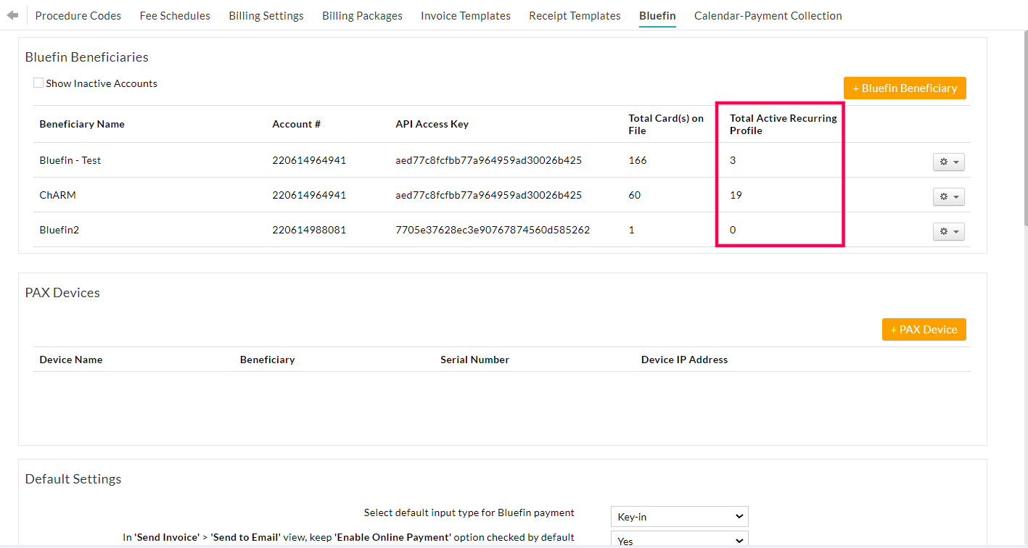
Task: Open Calendar-Payment Collection tab
Action: [x=768, y=16]
